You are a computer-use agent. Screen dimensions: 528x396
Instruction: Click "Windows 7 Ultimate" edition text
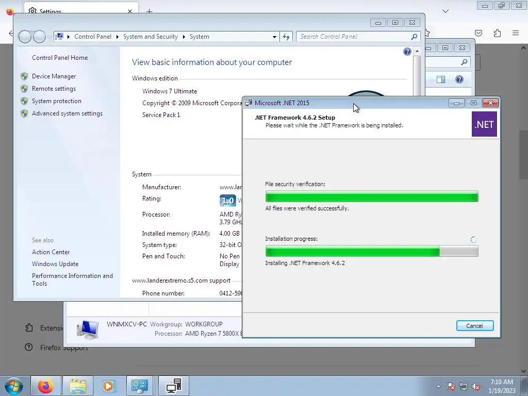[x=169, y=91]
